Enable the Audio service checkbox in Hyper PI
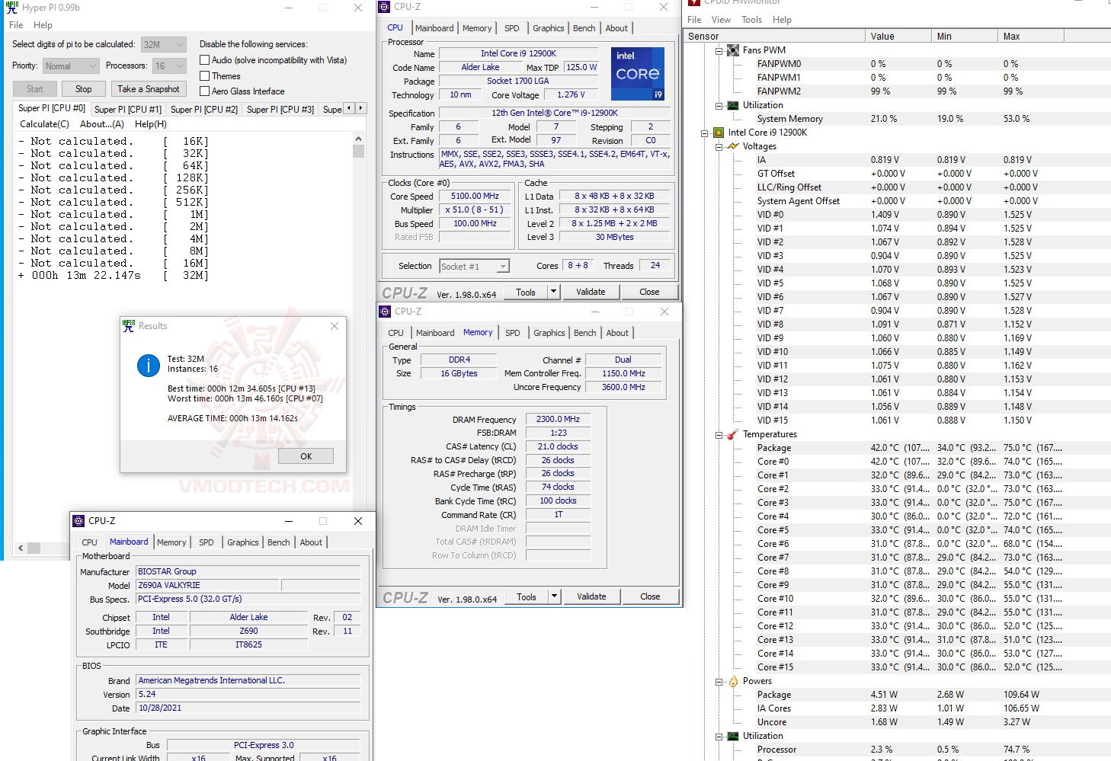Screen dimensions: 1111x761 click(204, 60)
